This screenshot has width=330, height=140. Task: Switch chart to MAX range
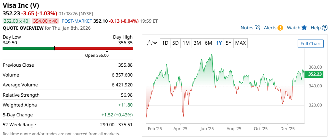[240, 43]
